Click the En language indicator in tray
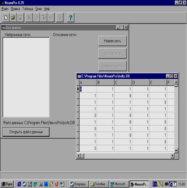 coord(154,184)
